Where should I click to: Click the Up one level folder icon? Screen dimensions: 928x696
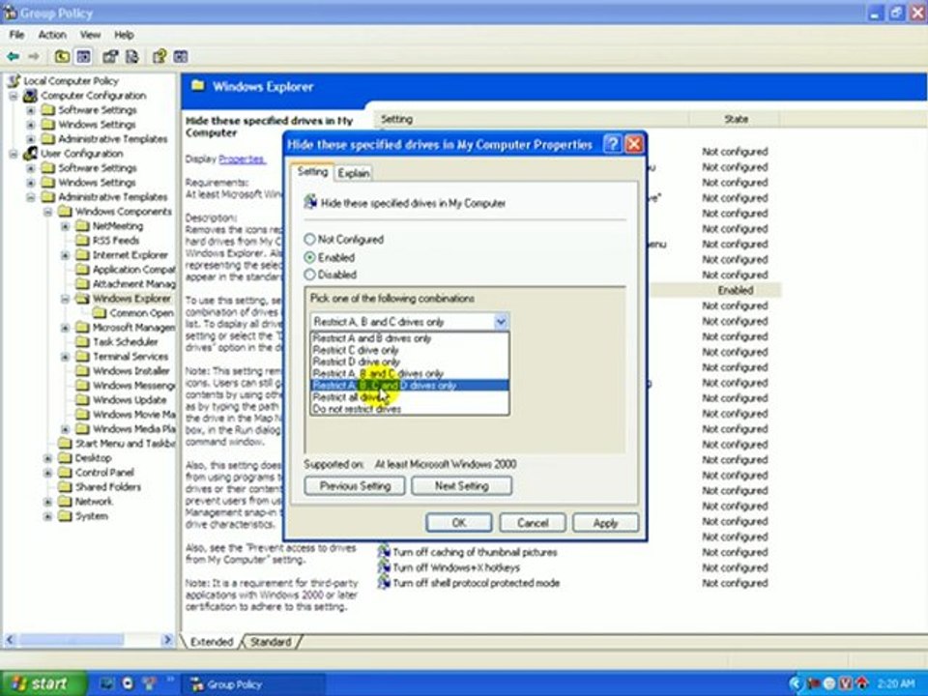62,57
